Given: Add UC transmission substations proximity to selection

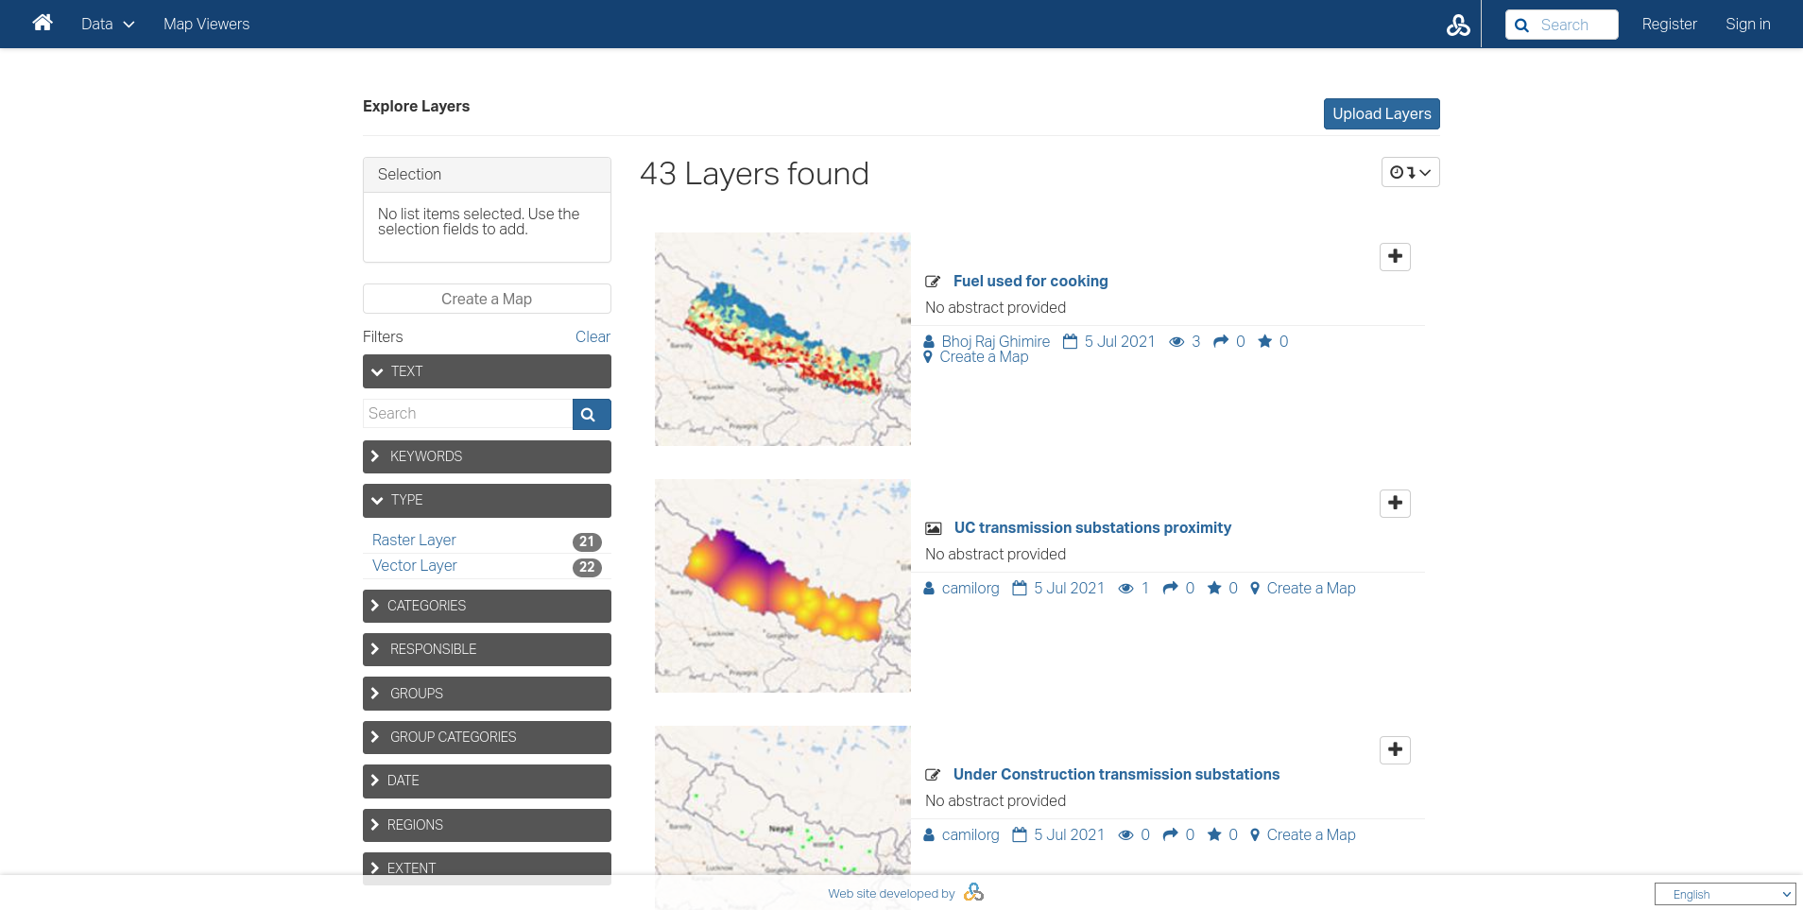Looking at the screenshot, I should coord(1394,504).
